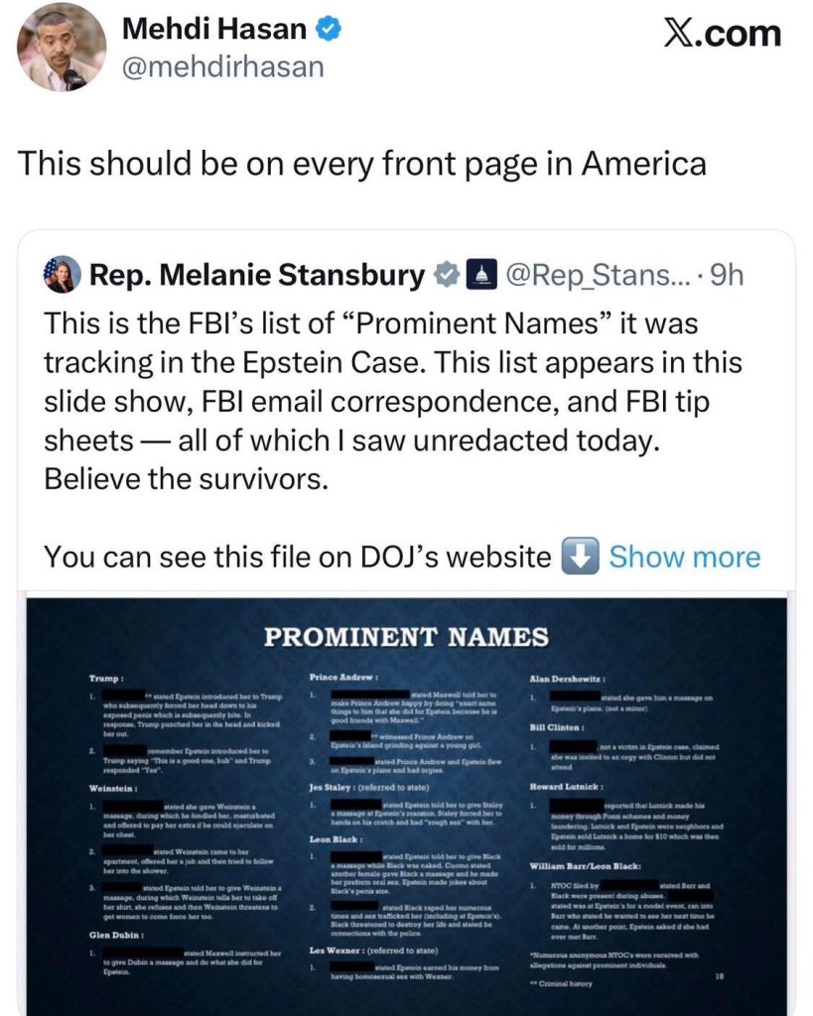The height and width of the screenshot is (1016, 813).
Task: Click the PROMINENT NAMES heading in the slide
Action: click(x=405, y=636)
